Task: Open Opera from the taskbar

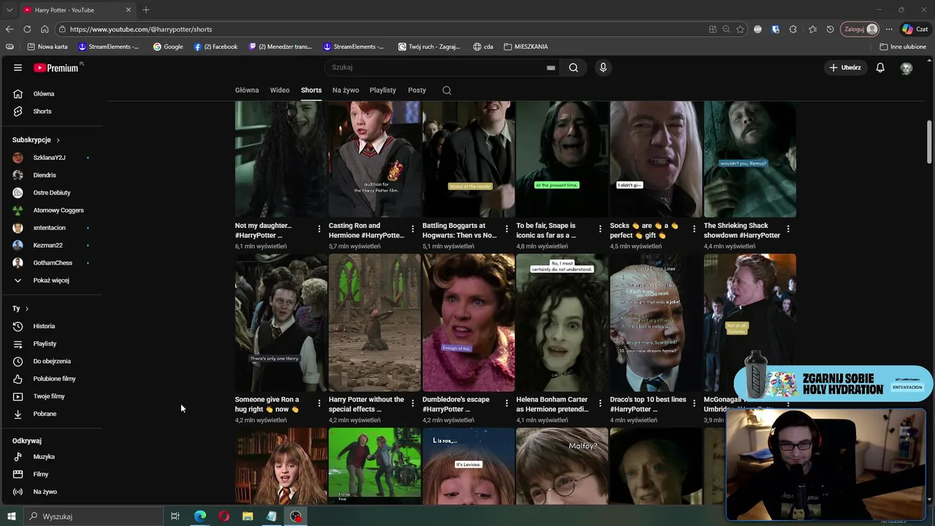Action: click(x=224, y=517)
